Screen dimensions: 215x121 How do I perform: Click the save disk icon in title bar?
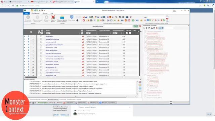35,10
